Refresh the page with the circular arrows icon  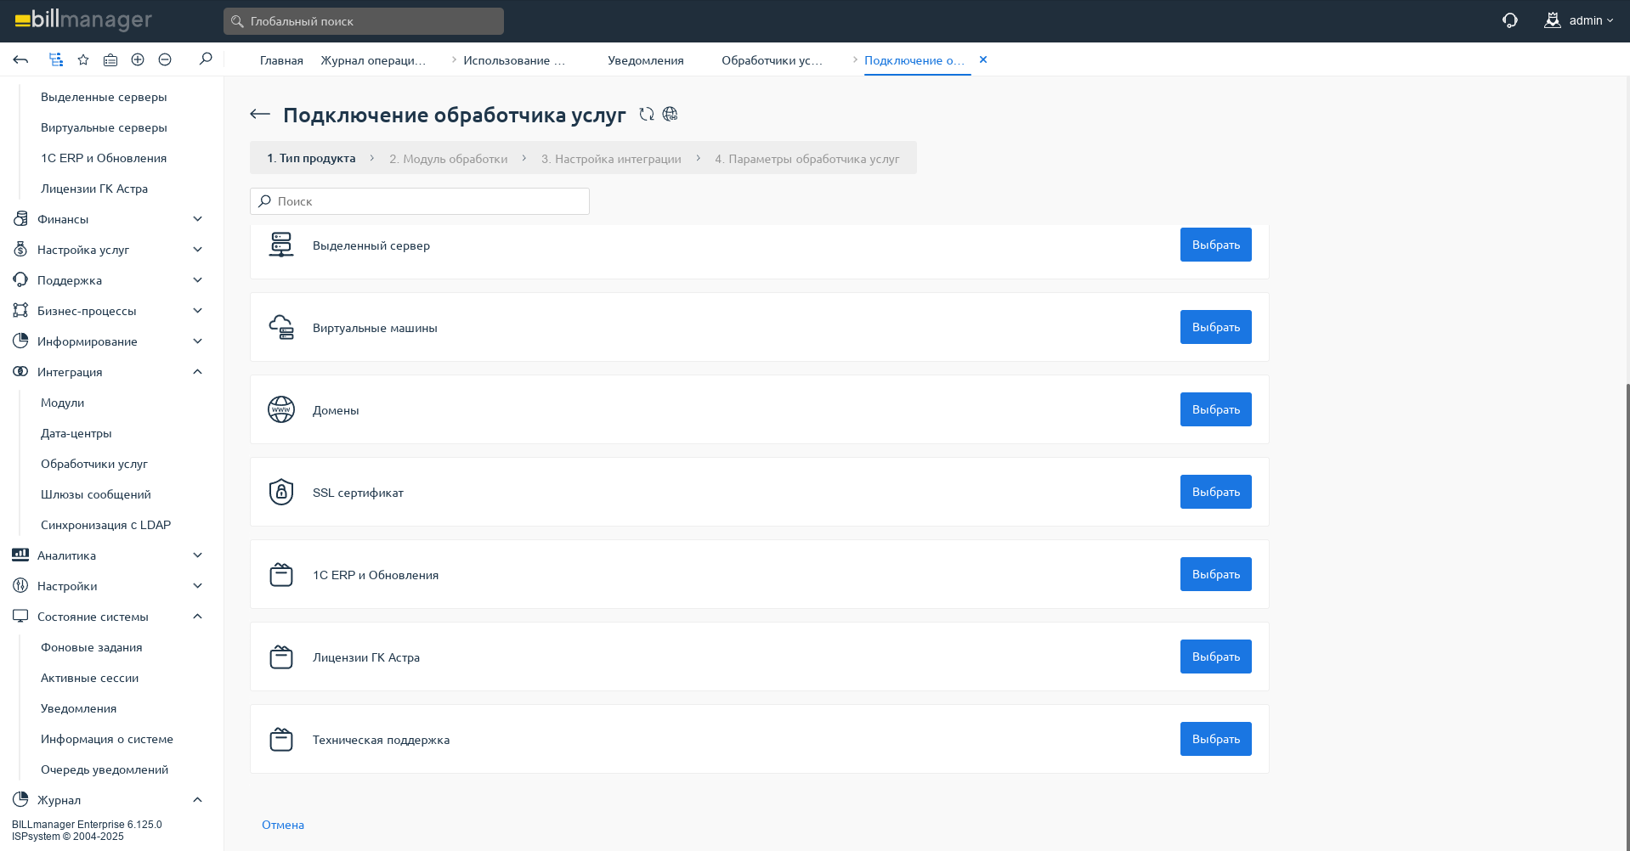647,115
